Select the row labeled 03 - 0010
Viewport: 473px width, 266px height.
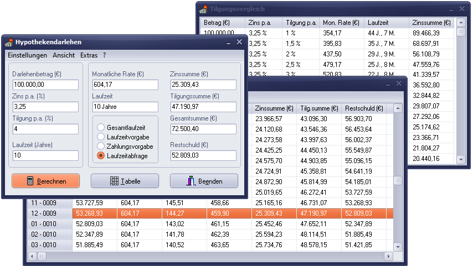210,245
